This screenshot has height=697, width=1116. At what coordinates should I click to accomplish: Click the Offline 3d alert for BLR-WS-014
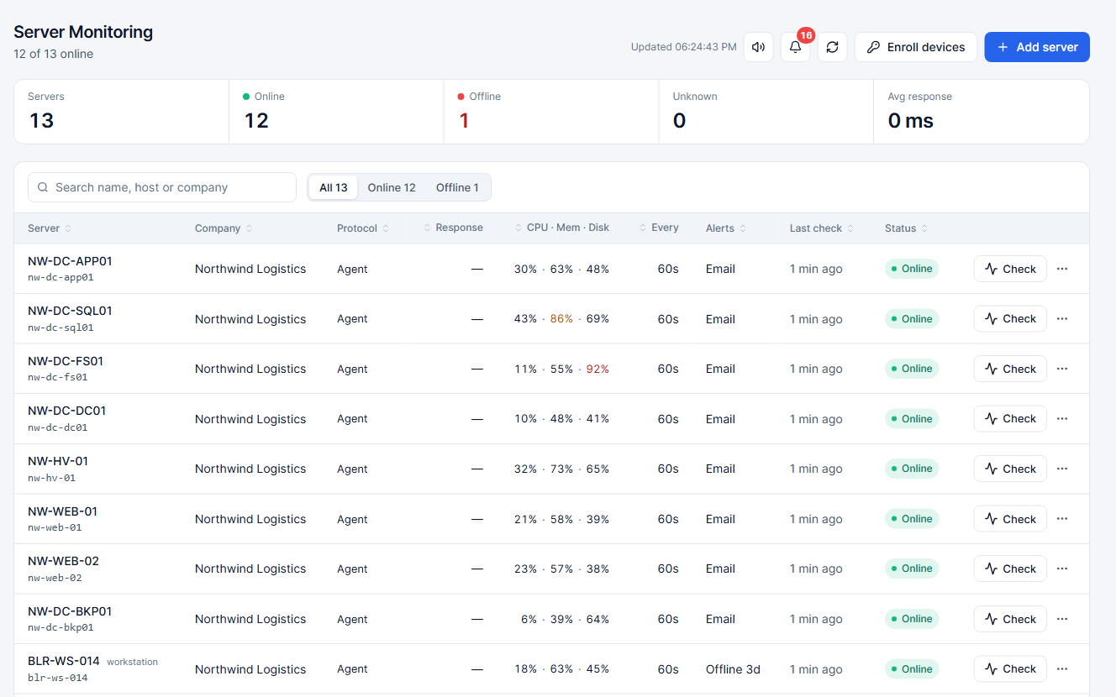[733, 669]
